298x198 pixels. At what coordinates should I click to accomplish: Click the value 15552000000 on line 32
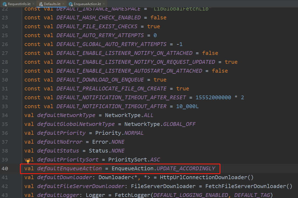pyautogui.click(x=213, y=98)
